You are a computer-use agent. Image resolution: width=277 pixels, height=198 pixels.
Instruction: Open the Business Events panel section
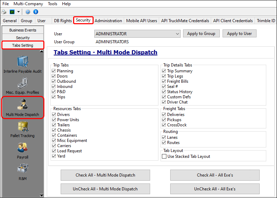[x=23, y=30]
